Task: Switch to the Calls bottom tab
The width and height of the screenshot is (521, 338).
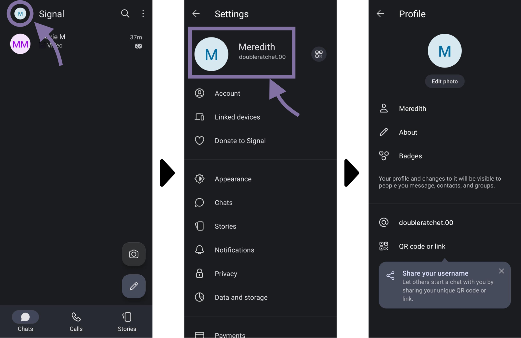Action: [76, 321]
